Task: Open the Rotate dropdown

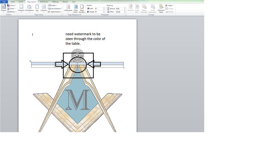Action: click(170, 12)
